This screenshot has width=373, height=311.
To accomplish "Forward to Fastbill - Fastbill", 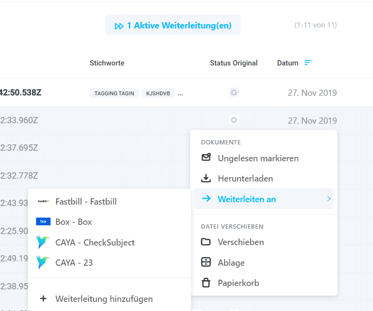I will [109, 202].
